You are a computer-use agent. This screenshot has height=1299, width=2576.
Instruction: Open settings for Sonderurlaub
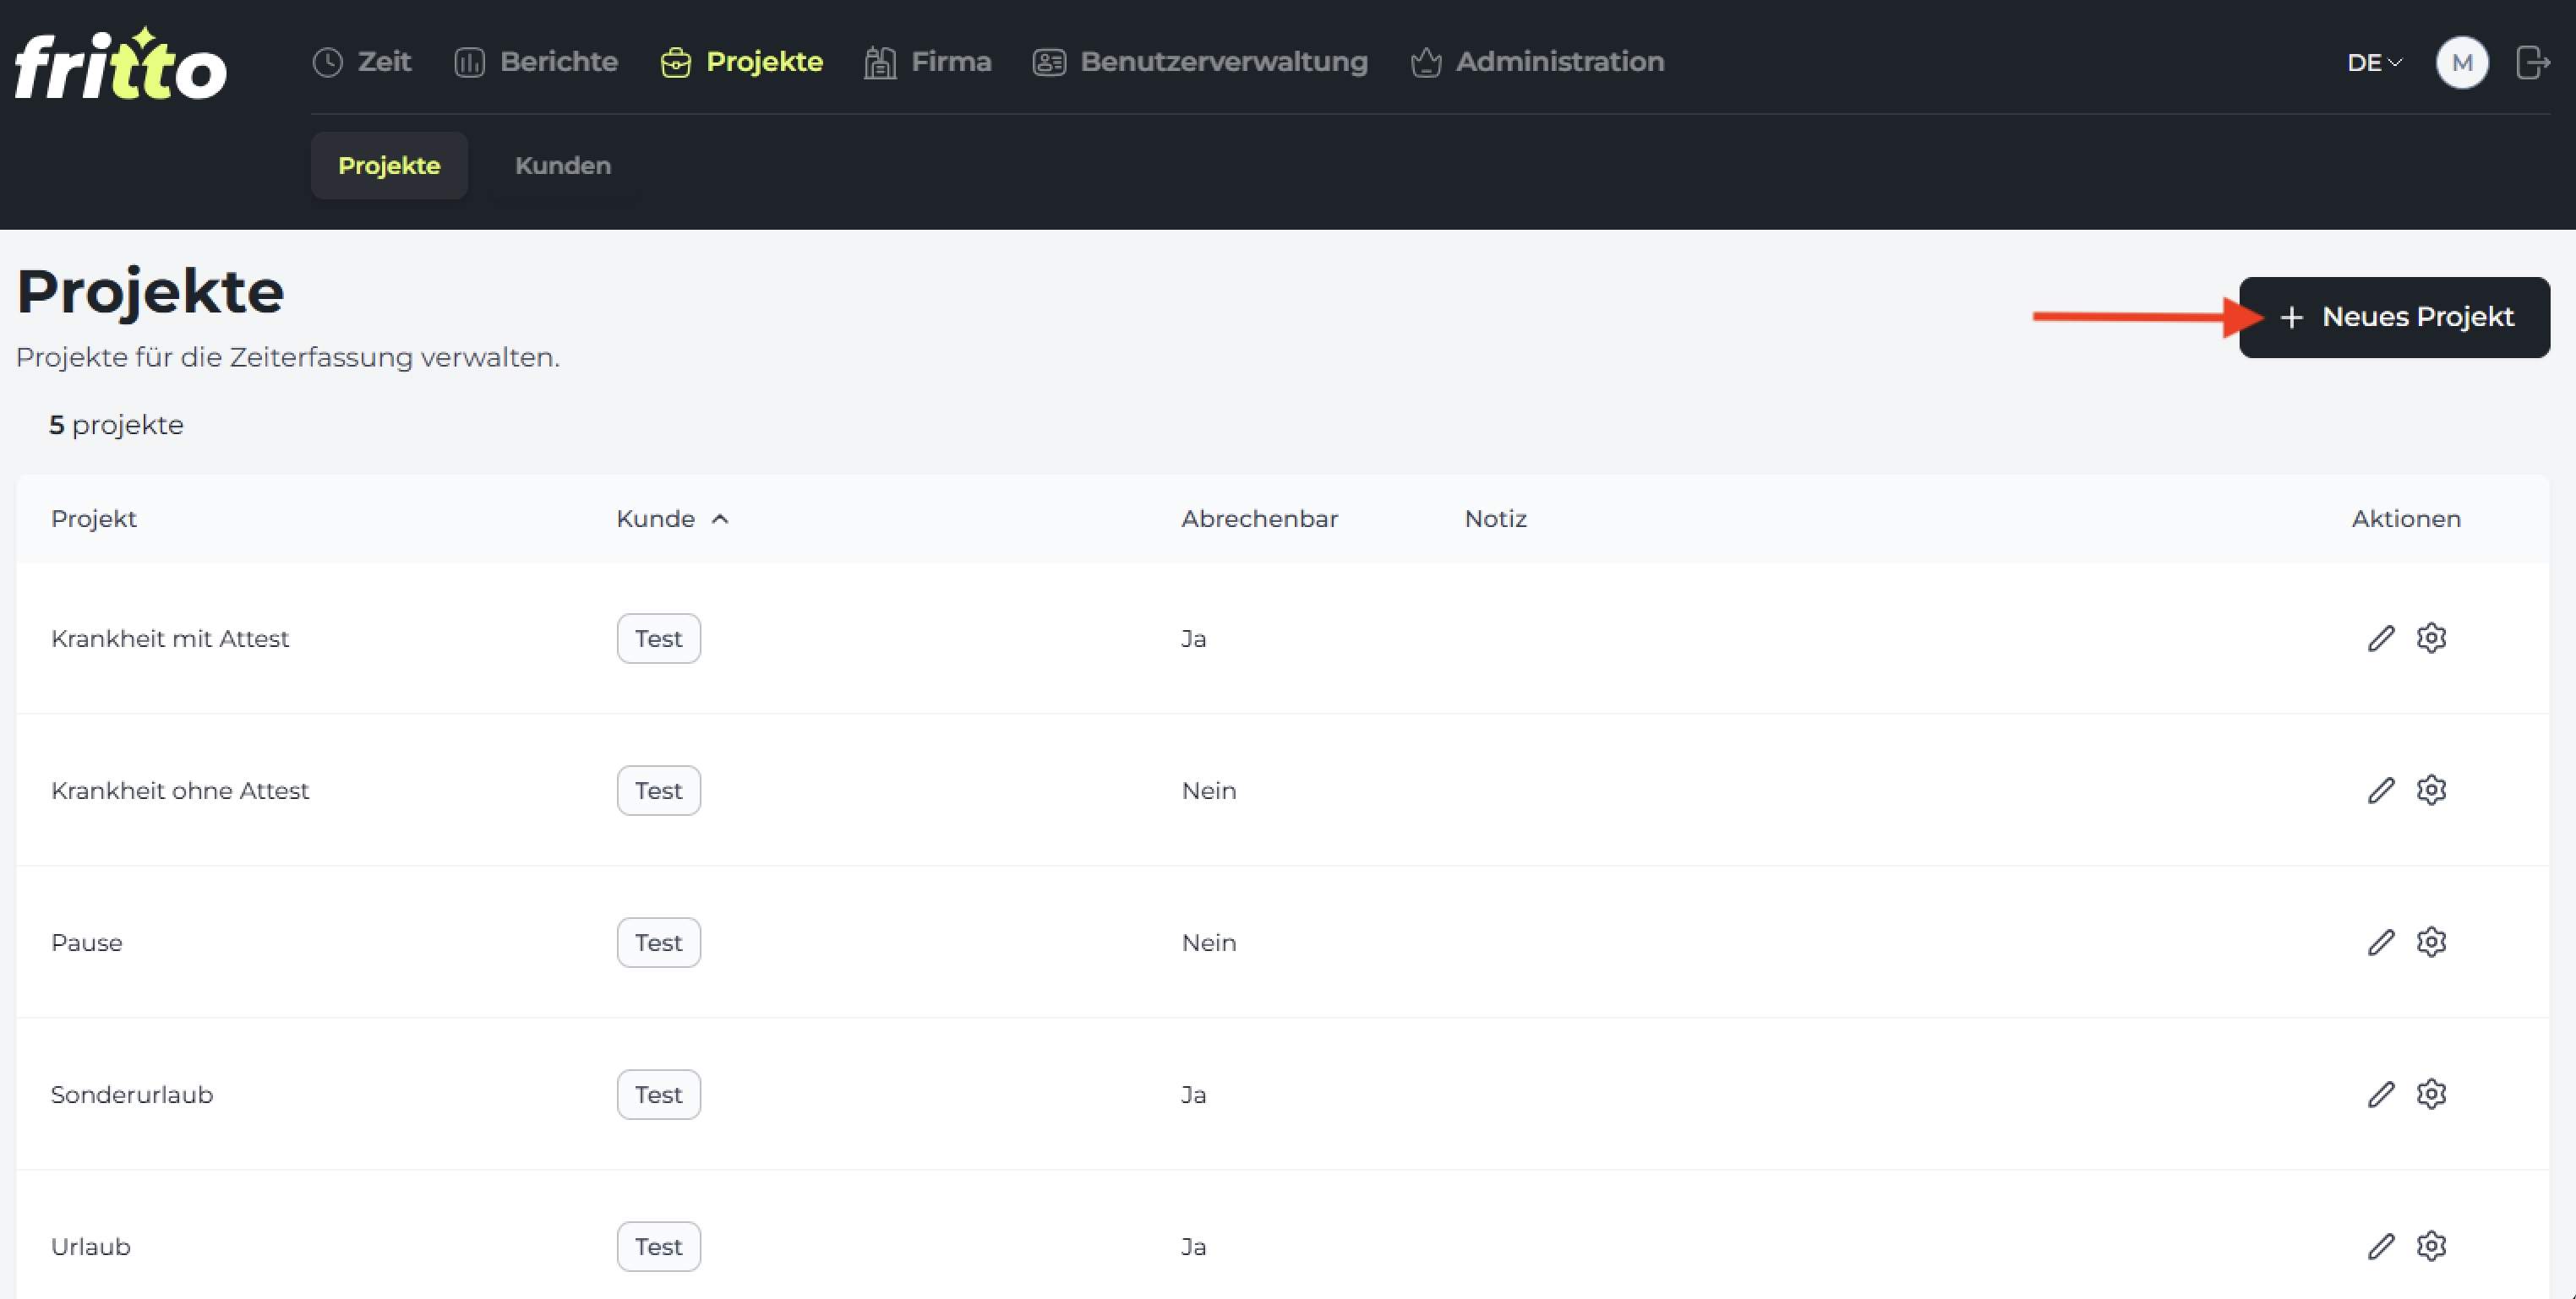(x=2431, y=1093)
